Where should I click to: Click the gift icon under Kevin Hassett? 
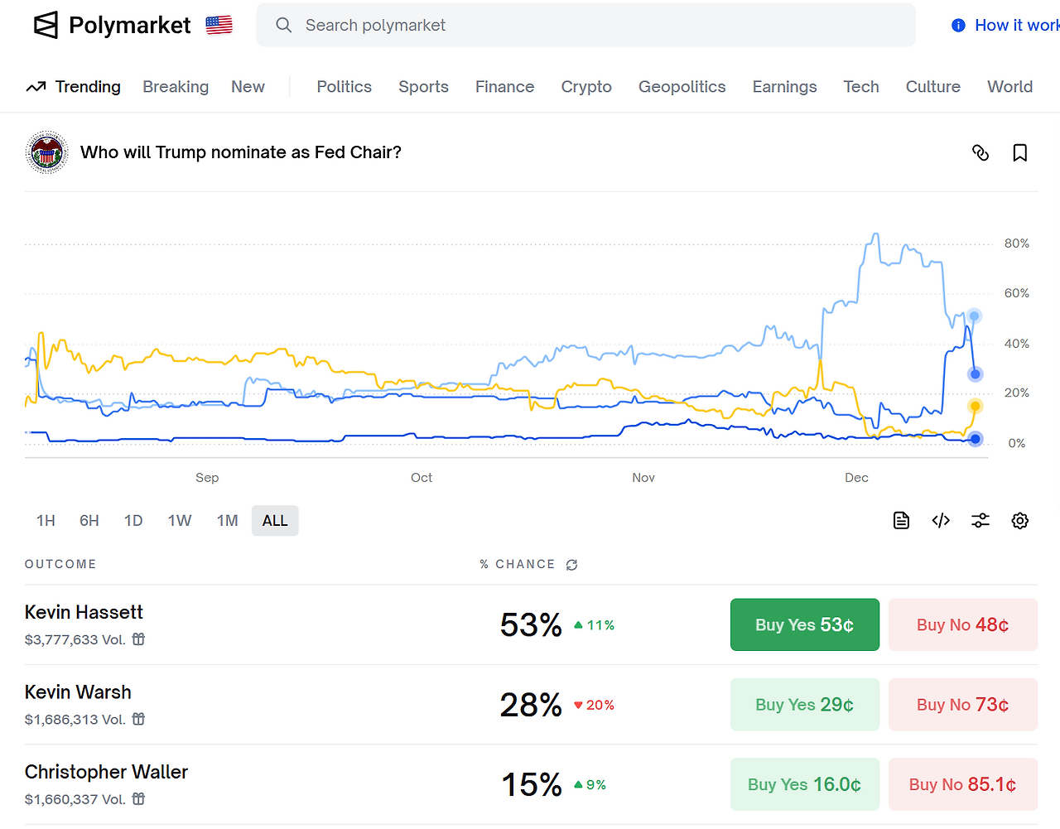pyautogui.click(x=139, y=639)
